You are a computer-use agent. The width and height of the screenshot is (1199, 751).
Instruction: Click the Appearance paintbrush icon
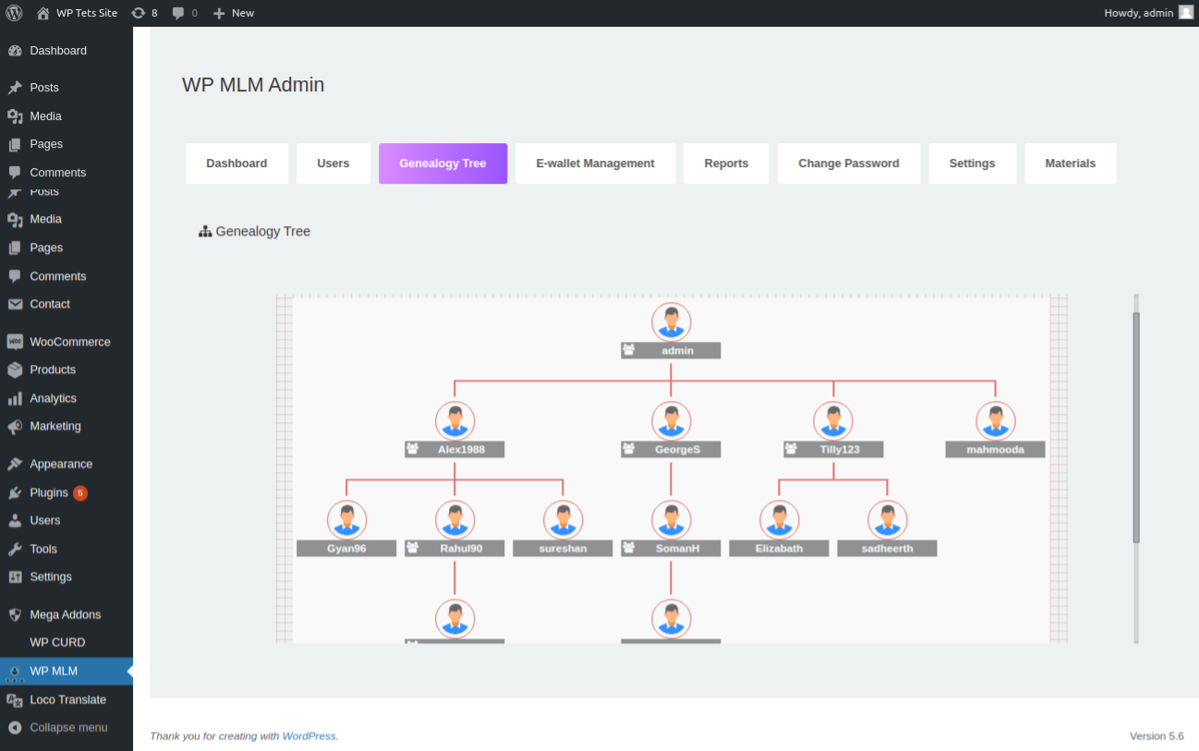(x=15, y=464)
